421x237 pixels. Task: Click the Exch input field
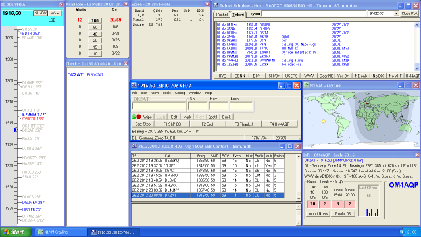(x=241, y=106)
